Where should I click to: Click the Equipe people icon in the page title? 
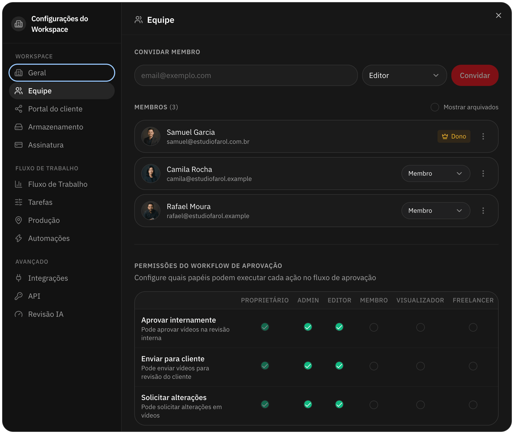click(139, 20)
